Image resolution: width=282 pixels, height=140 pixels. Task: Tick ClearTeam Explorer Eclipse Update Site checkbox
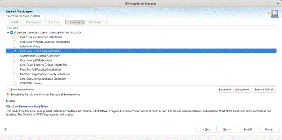point(15,65)
